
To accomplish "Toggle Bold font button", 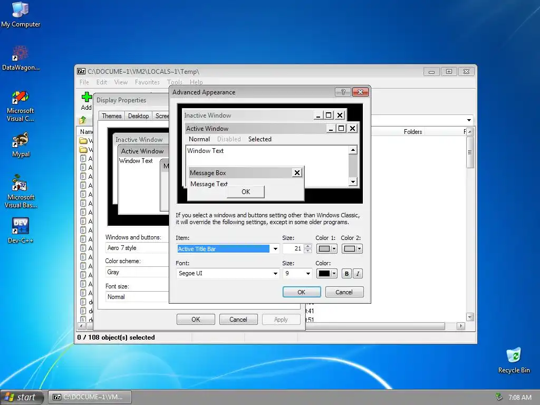I will pyautogui.click(x=347, y=274).
